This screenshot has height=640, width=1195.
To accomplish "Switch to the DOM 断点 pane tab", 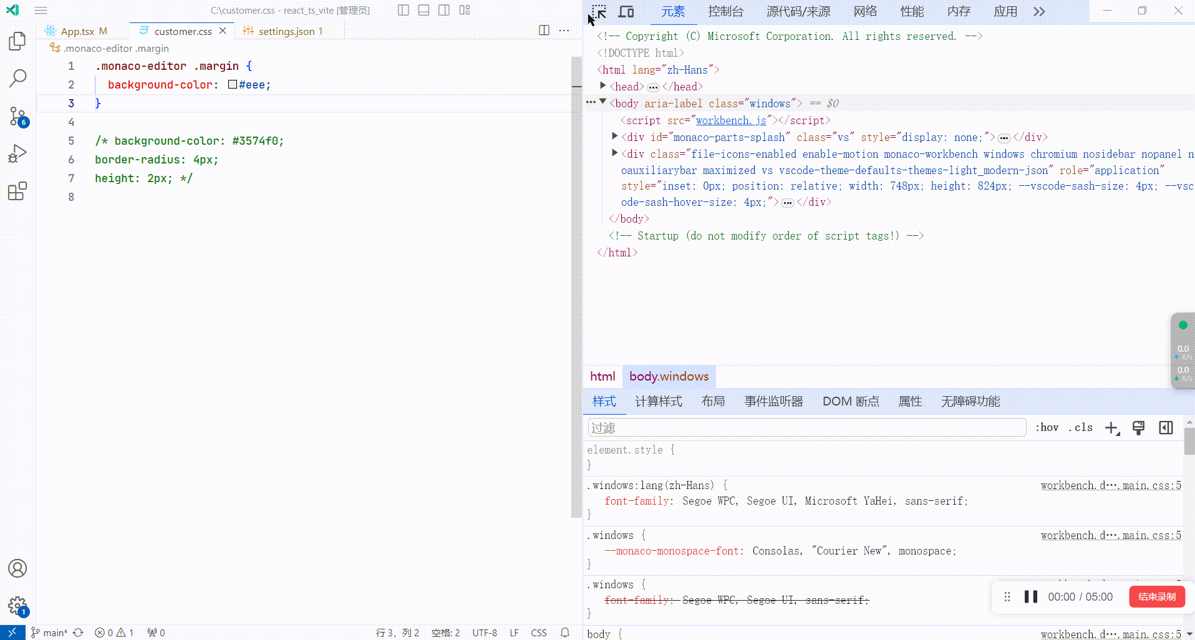I will [851, 401].
